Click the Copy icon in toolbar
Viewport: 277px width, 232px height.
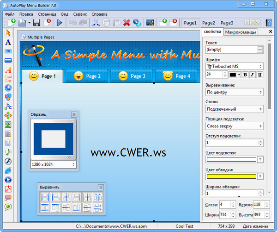(106, 23)
